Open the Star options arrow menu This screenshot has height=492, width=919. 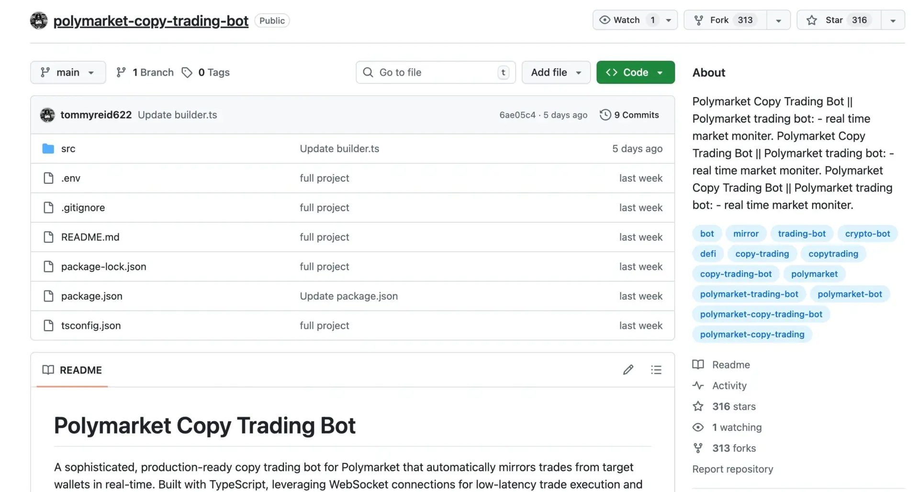892,20
